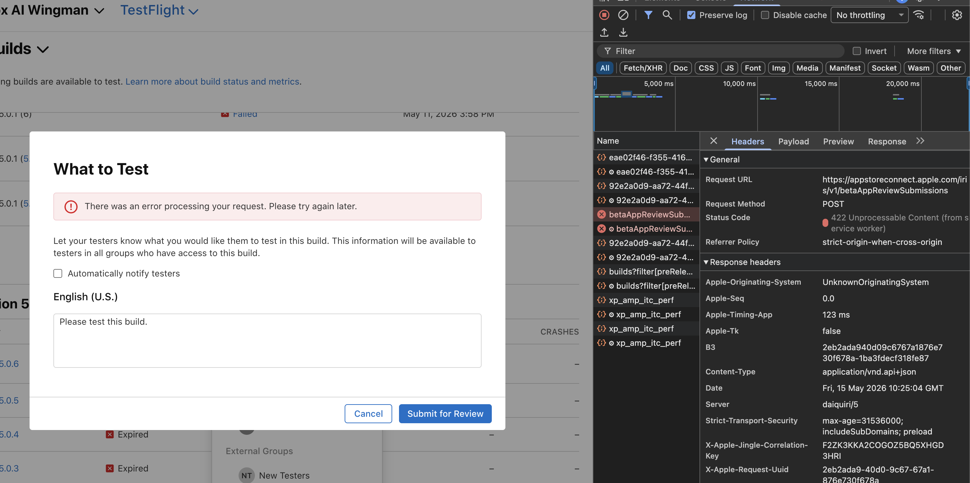
Task: Click Submit for Review button
Action: pos(445,414)
